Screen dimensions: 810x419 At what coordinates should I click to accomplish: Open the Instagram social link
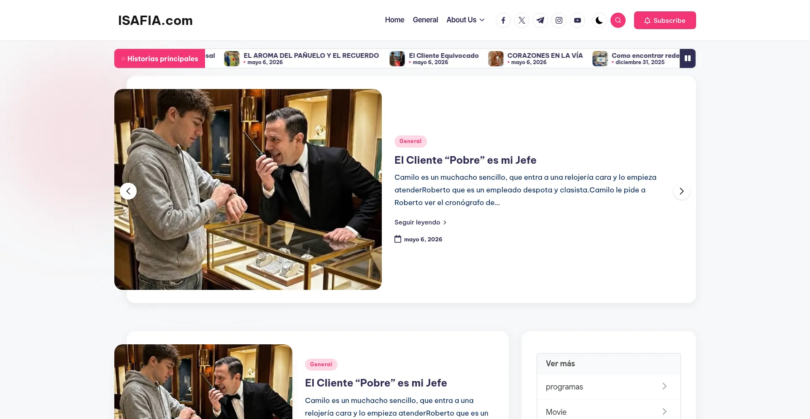[559, 20]
